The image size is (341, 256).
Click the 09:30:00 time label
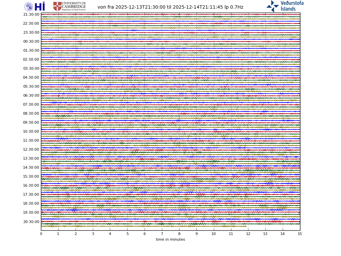click(x=31, y=122)
